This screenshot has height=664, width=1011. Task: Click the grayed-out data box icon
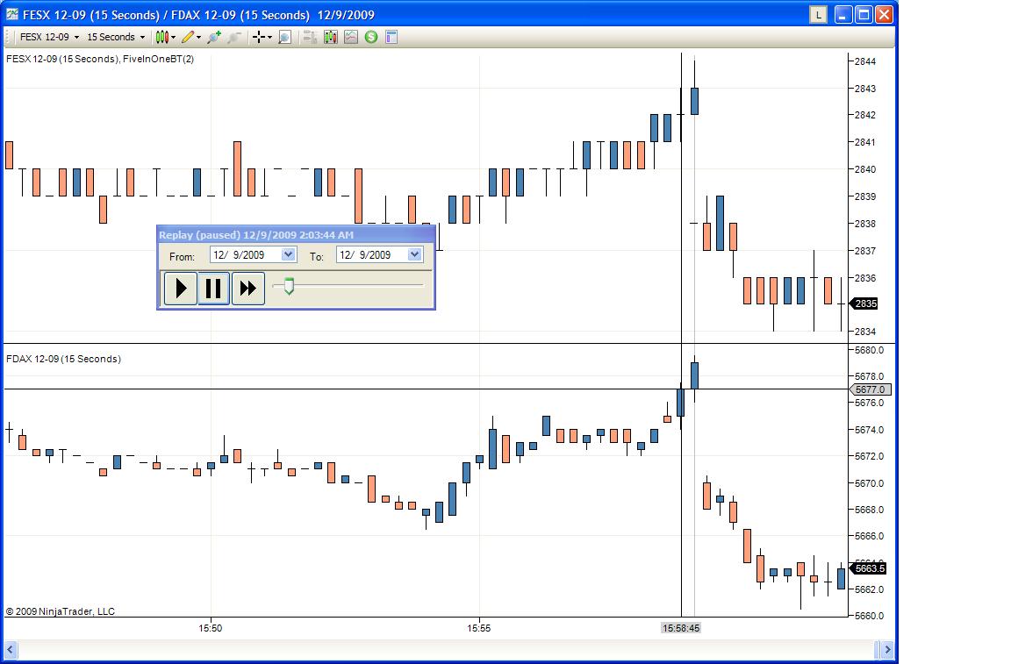coord(310,38)
